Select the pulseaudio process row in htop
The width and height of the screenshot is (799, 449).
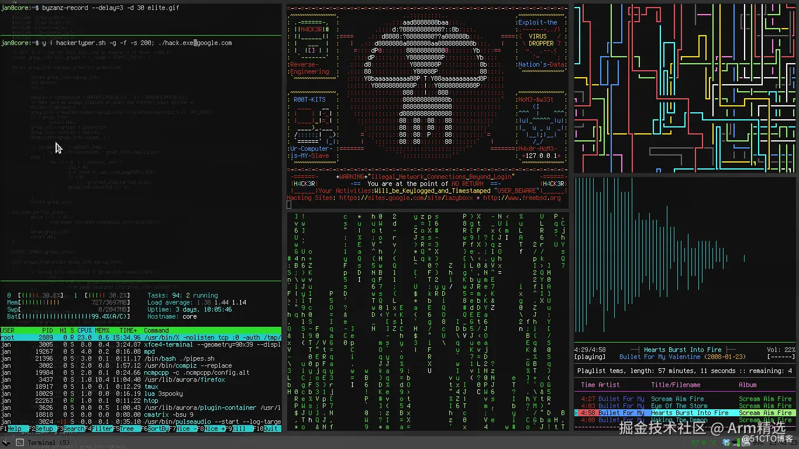click(x=140, y=422)
